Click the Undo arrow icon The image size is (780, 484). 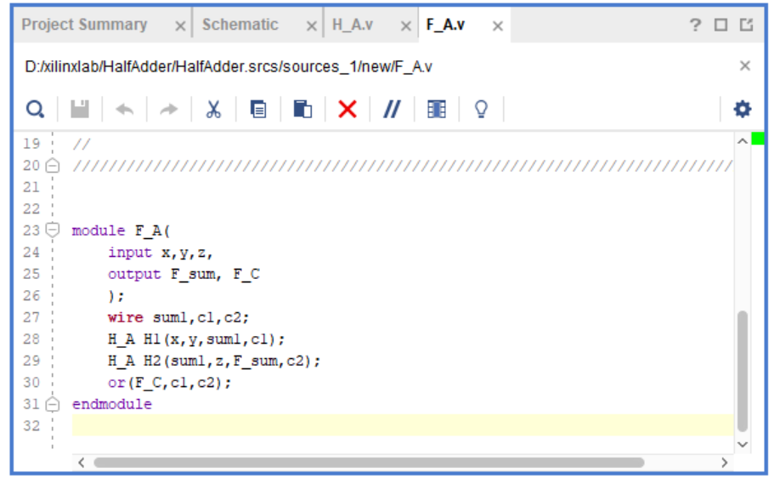pos(125,110)
